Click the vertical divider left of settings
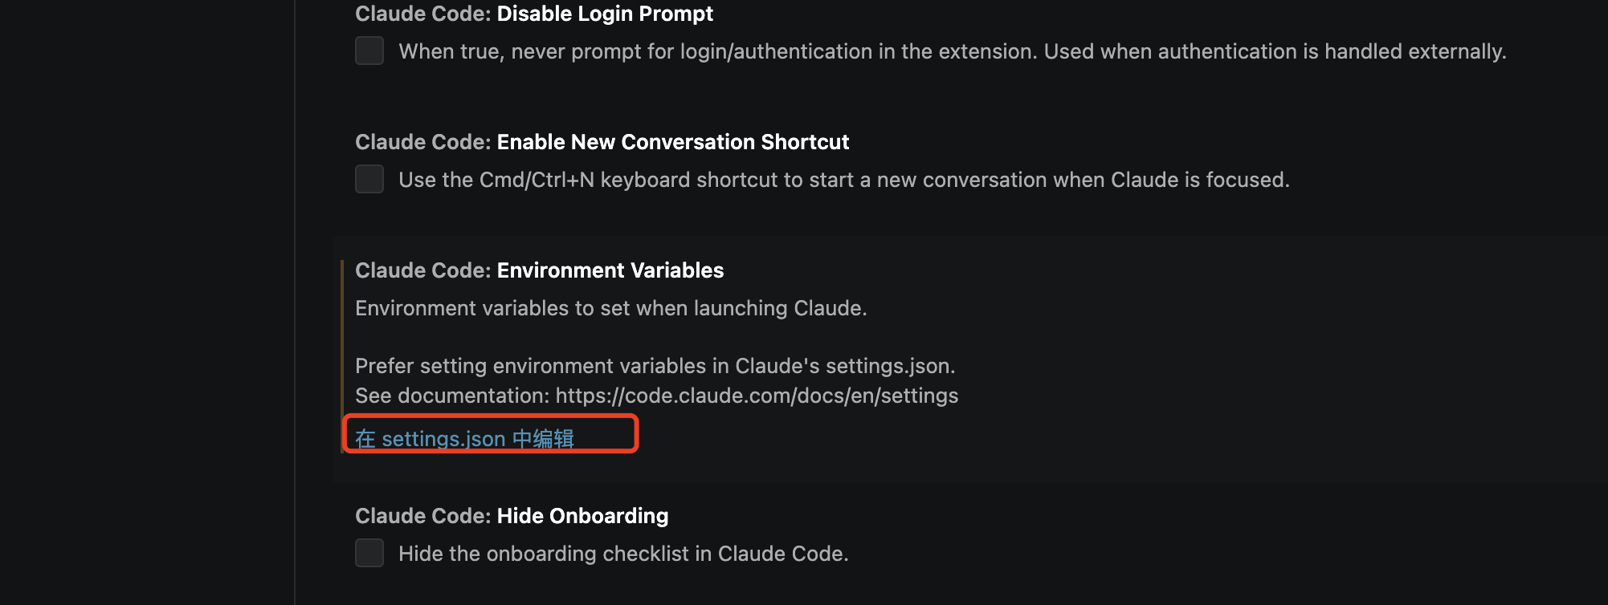This screenshot has width=1608, height=605. click(295, 302)
